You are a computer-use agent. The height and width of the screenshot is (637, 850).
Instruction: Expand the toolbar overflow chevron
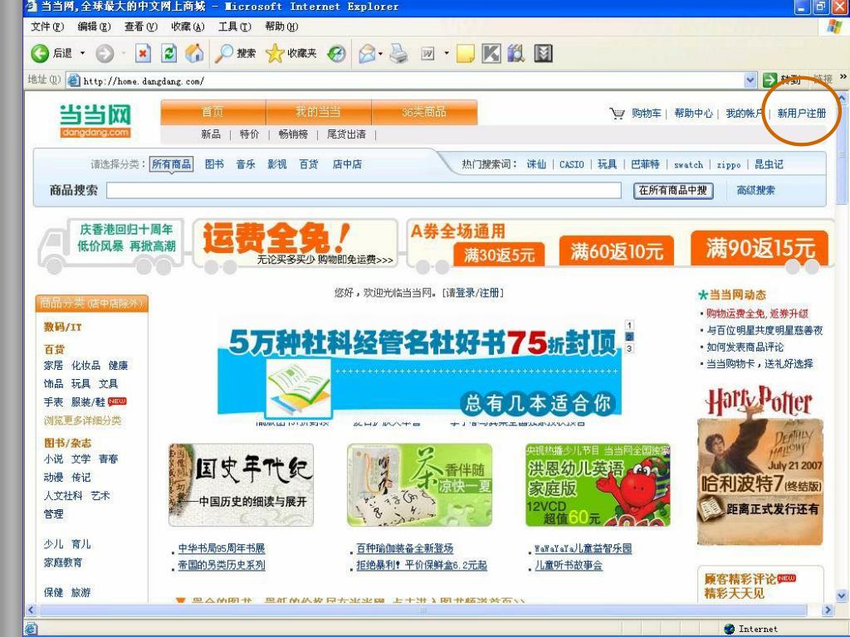click(x=843, y=77)
